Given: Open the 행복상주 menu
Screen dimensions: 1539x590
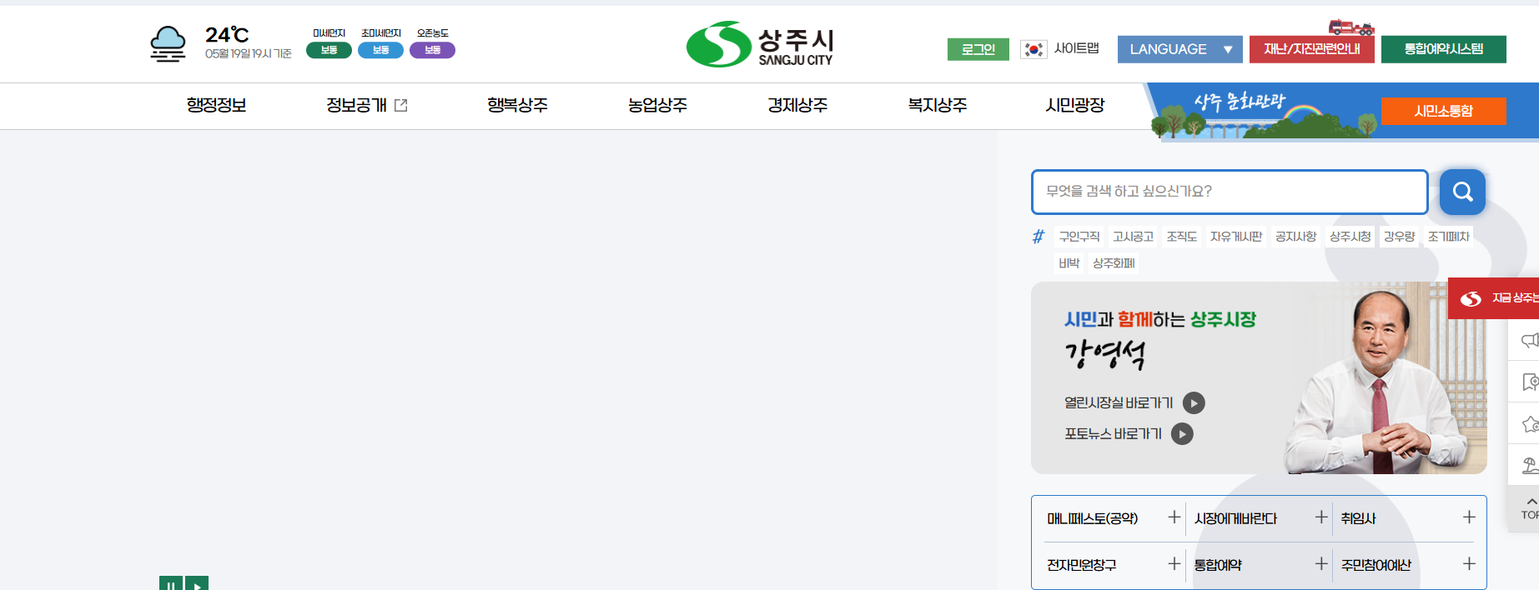Looking at the screenshot, I should [x=517, y=105].
